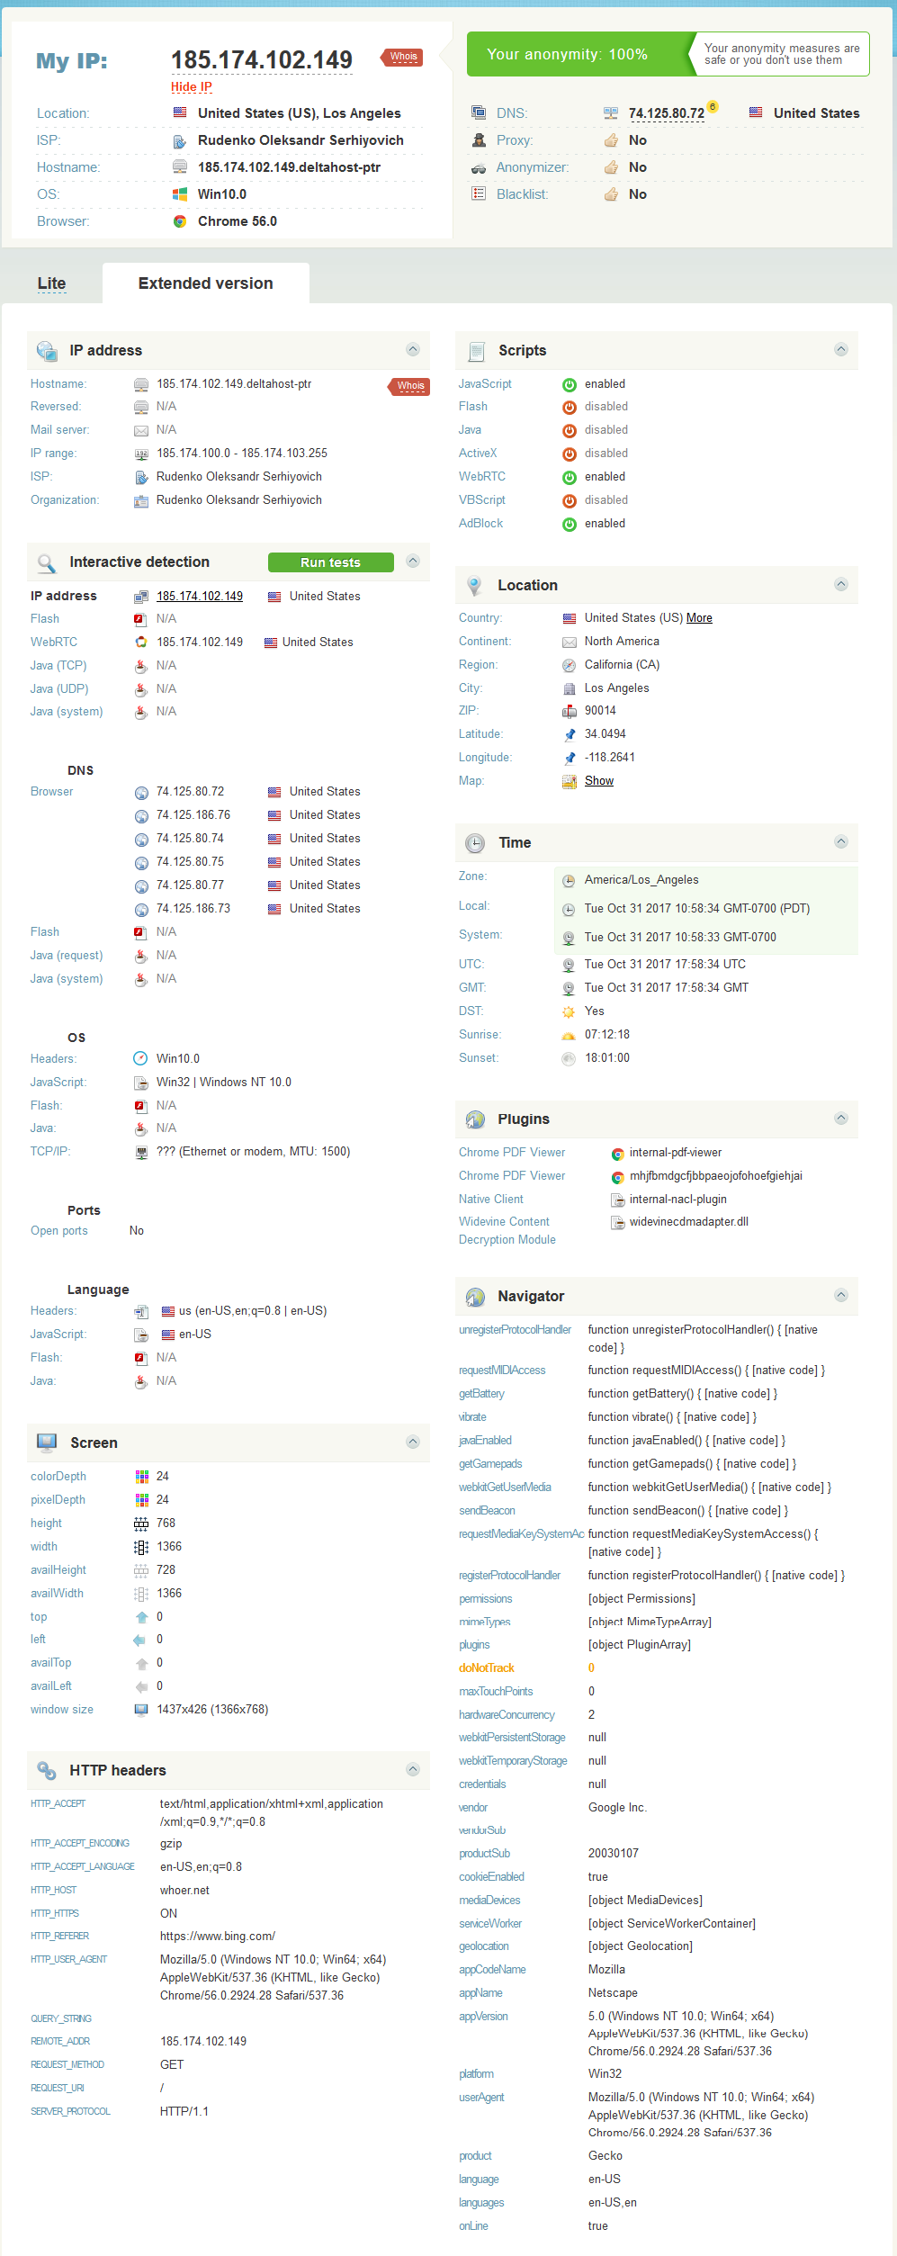Open the Show map link

(x=599, y=781)
